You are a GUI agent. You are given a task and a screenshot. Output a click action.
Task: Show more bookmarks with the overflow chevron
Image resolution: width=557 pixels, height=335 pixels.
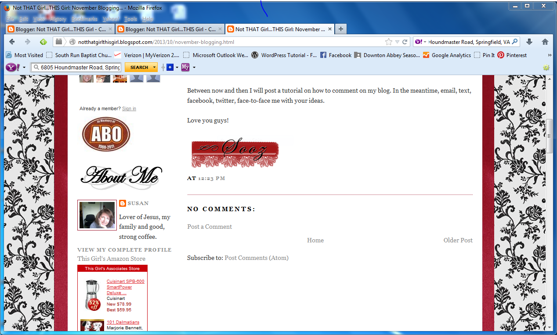pyautogui.click(x=549, y=55)
